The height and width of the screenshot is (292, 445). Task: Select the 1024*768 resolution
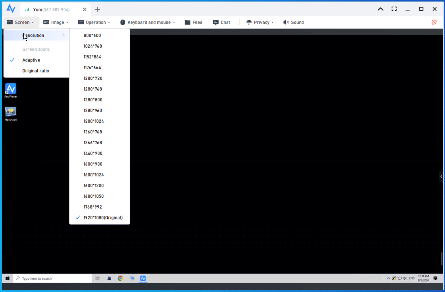pyautogui.click(x=100, y=46)
